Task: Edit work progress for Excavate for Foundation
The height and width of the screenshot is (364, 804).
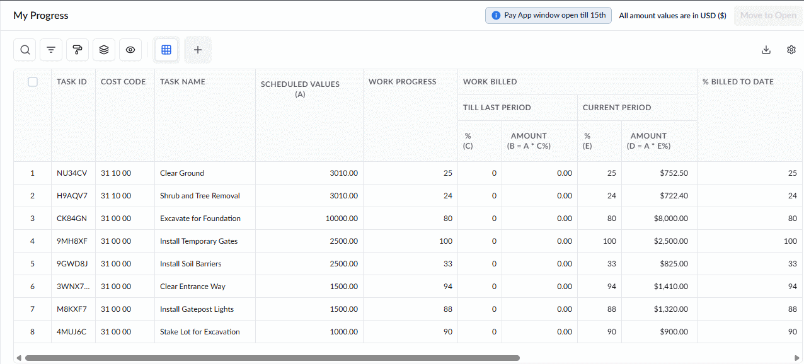Action: tap(410, 219)
